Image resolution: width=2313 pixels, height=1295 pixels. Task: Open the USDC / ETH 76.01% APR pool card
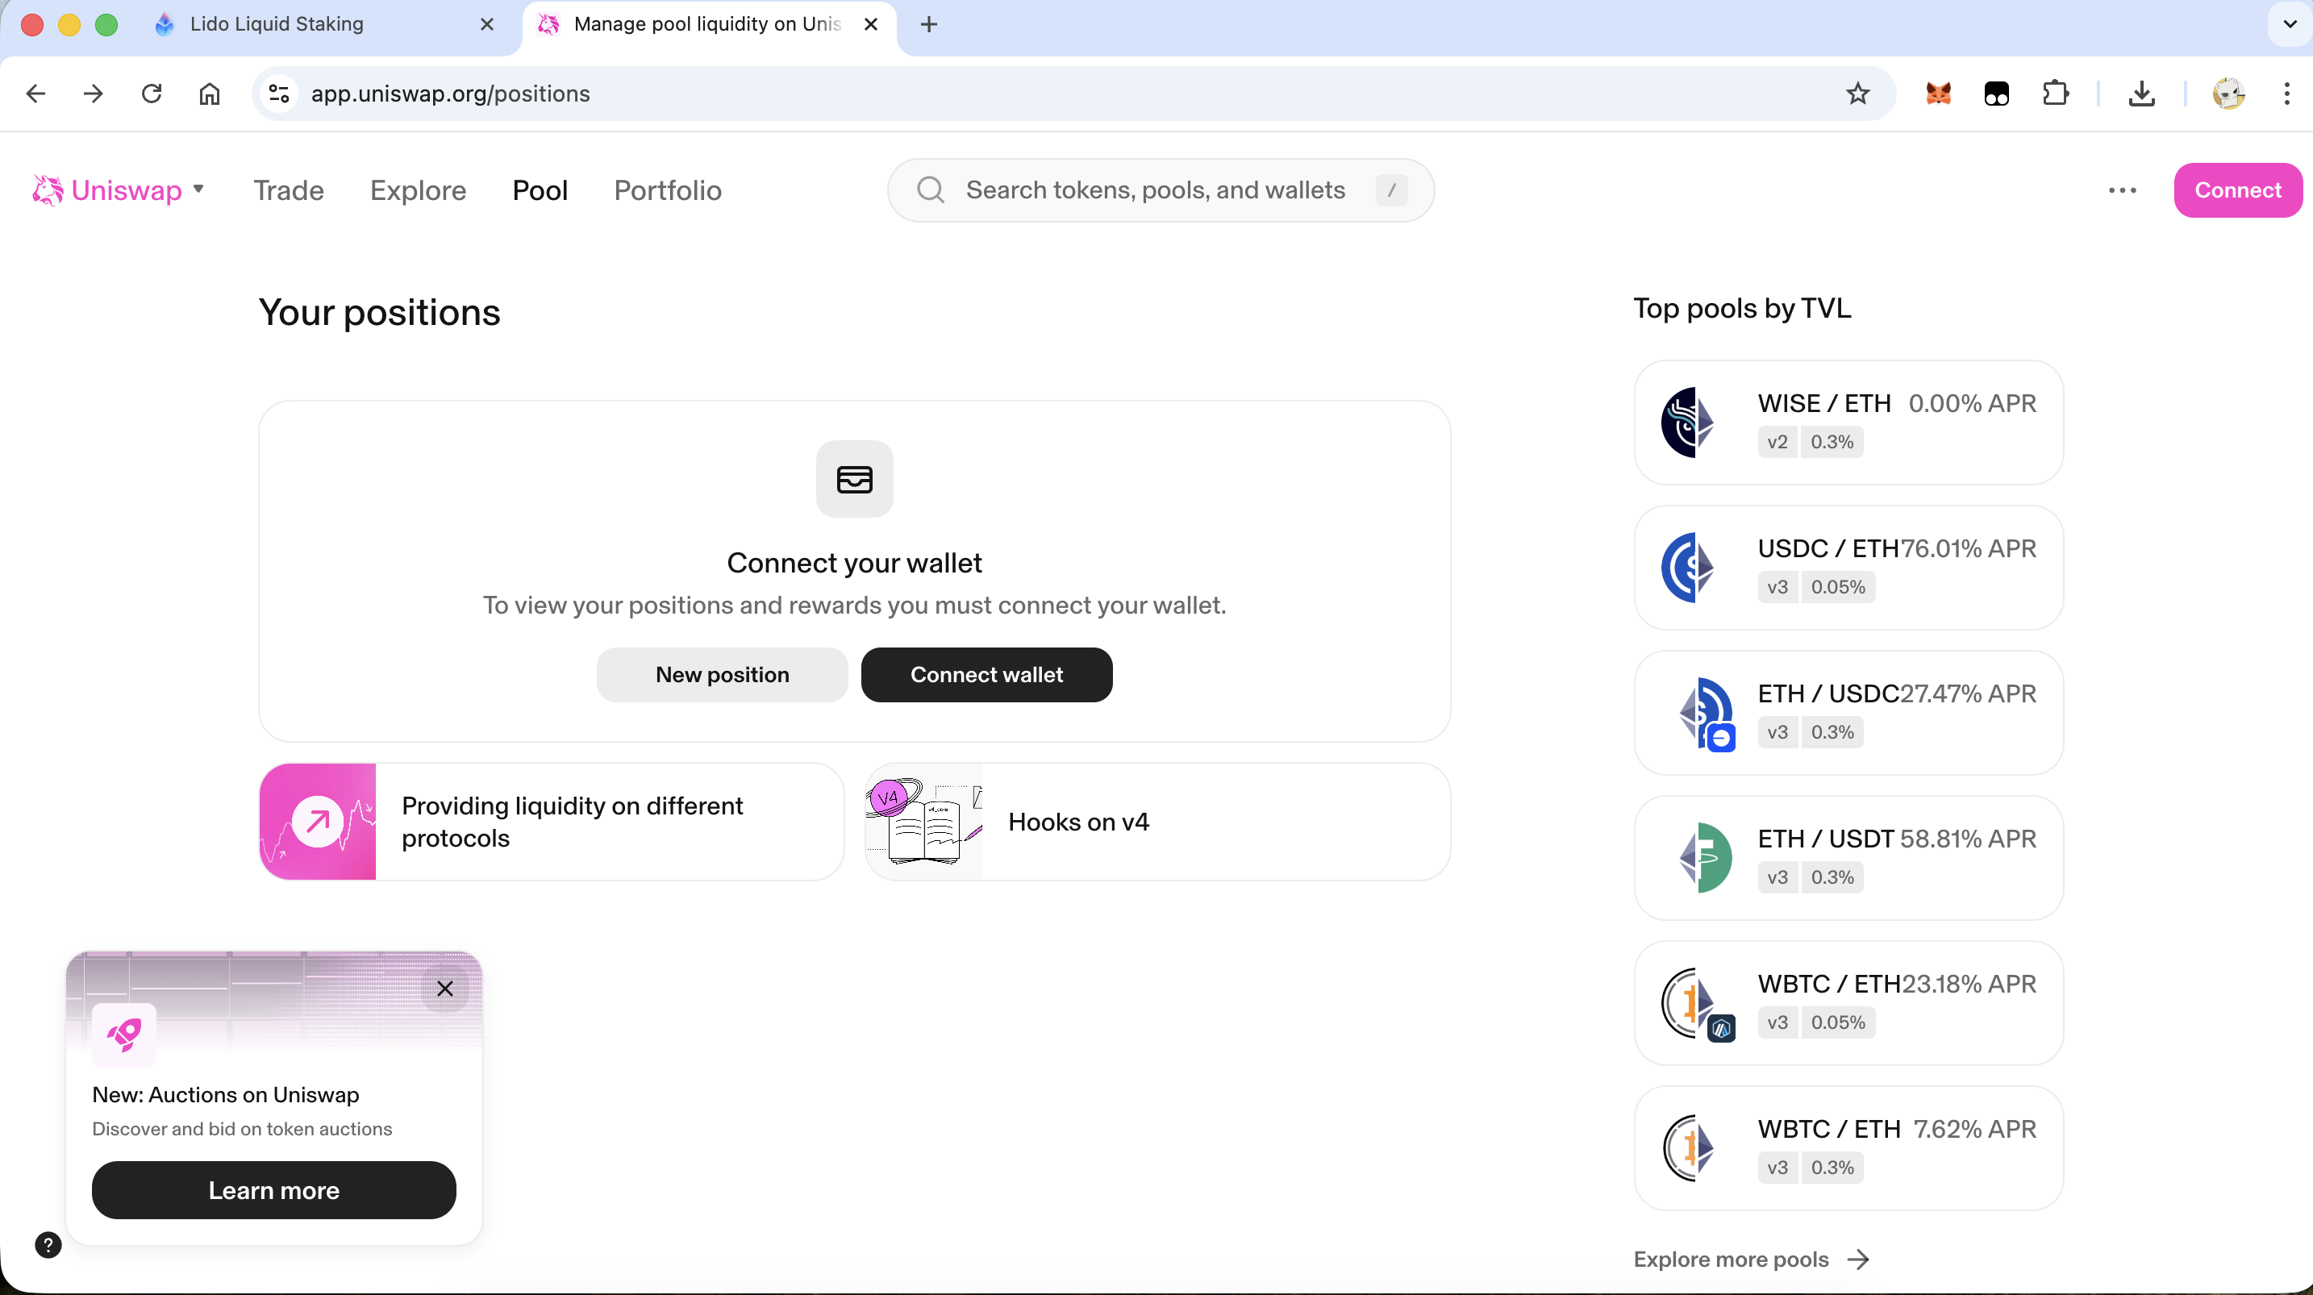1848,568
